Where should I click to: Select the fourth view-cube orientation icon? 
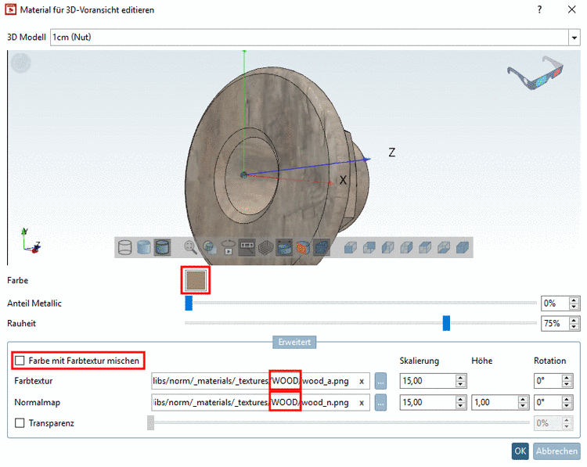coord(406,248)
